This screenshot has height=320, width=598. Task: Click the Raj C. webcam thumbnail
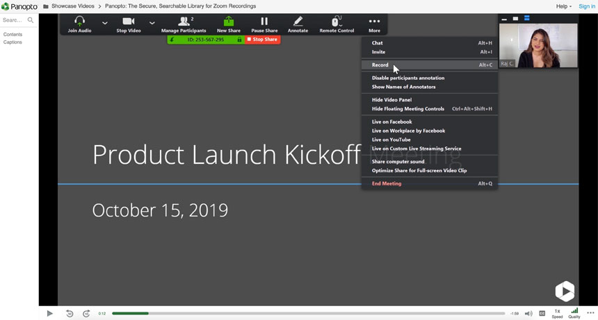point(538,46)
